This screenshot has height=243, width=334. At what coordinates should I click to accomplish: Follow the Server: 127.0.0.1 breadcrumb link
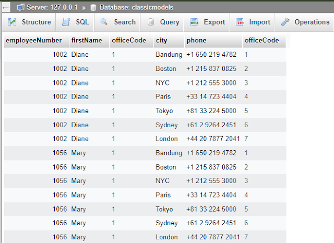pos(52,7)
